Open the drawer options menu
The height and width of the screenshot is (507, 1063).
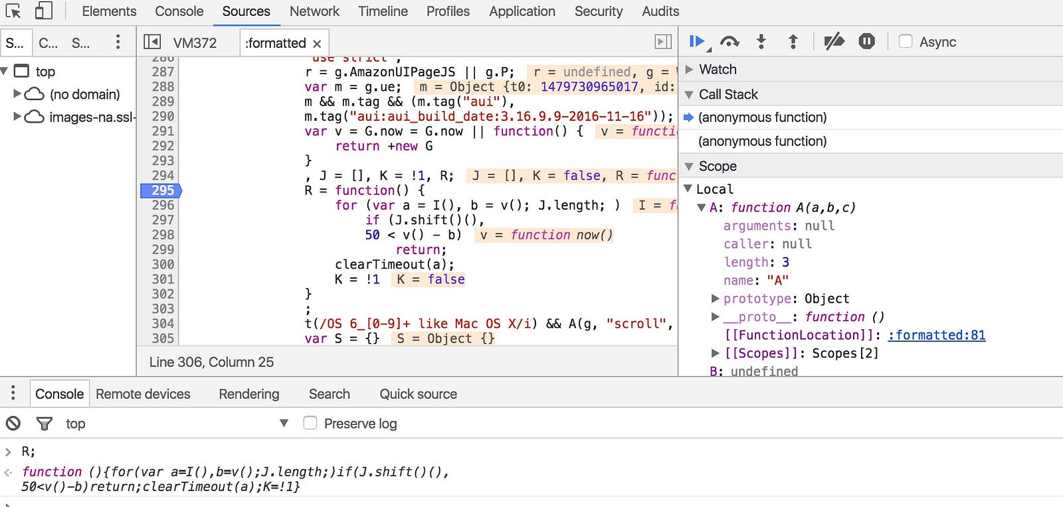click(x=13, y=393)
